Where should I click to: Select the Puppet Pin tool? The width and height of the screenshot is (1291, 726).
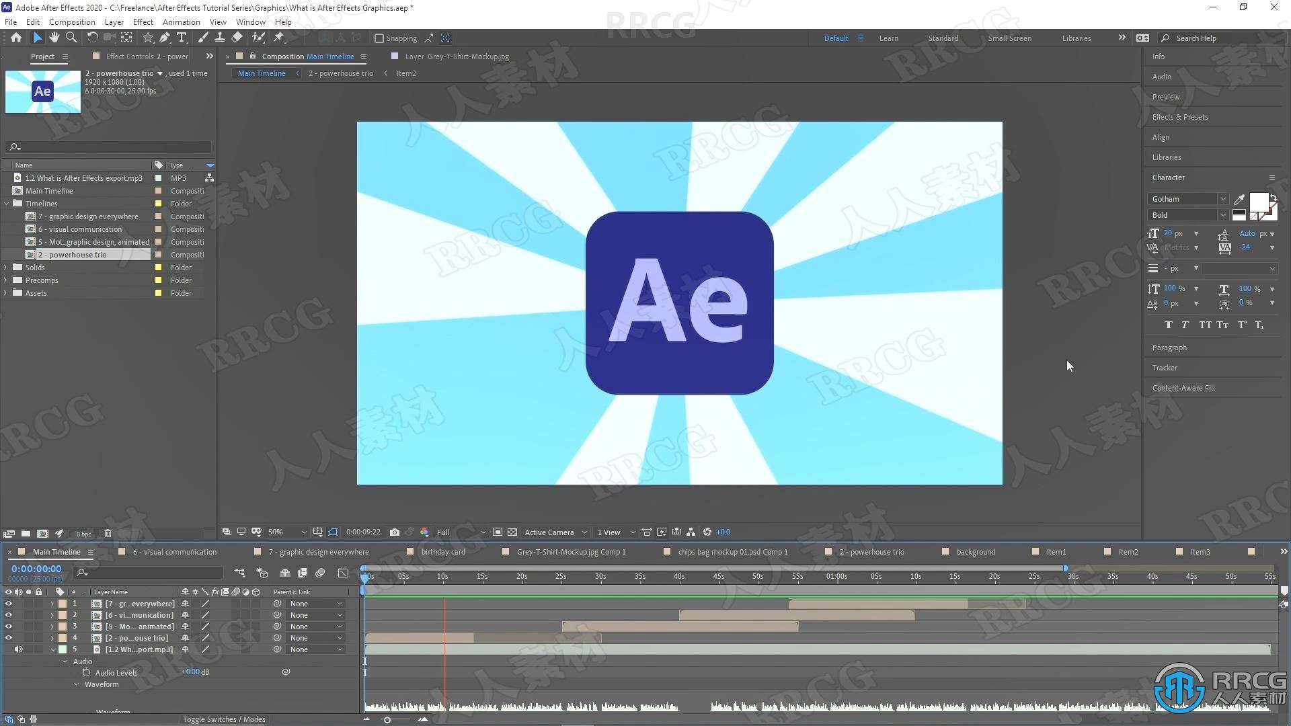click(x=278, y=38)
